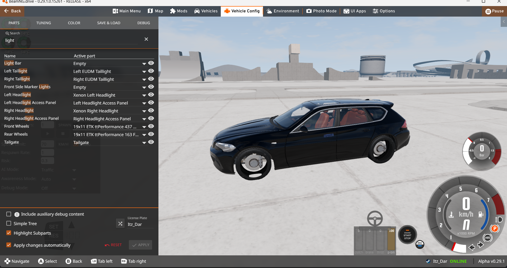Viewport: 507px width, 268px height.
Task: Switch to the Color tab
Action: [x=74, y=23]
